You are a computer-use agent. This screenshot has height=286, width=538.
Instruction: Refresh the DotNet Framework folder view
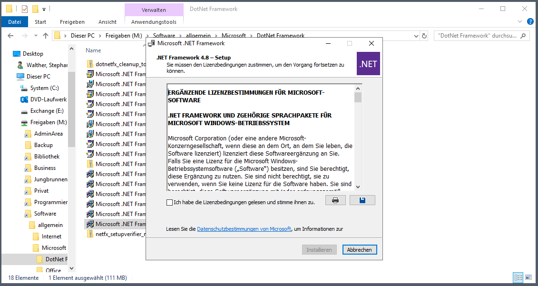(424, 36)
